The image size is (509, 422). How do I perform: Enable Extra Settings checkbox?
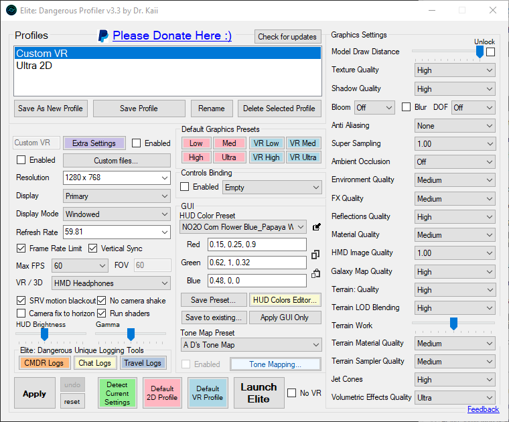[x=137, y=143]
